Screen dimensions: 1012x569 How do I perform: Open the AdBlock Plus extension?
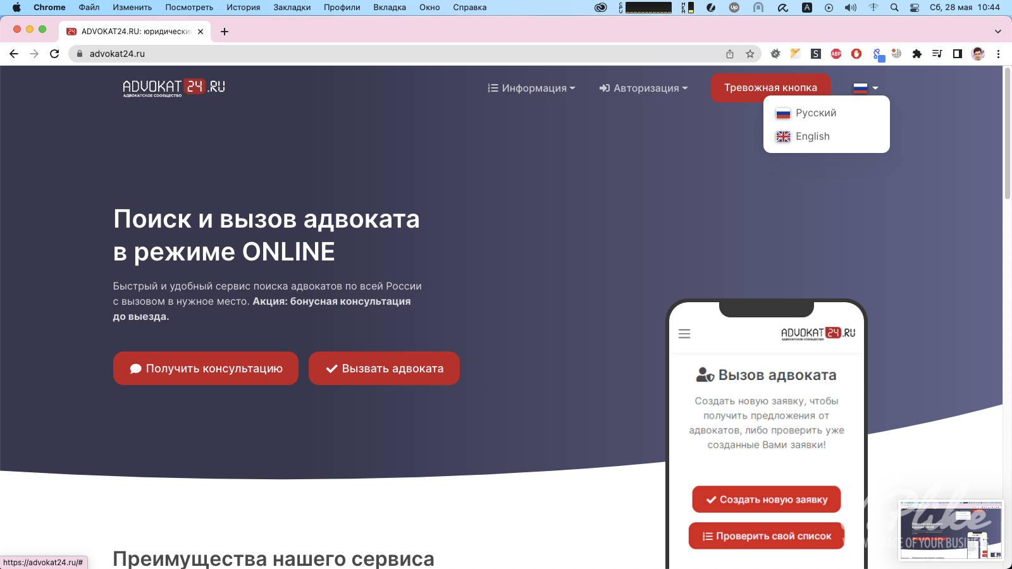click(x=836, y=54)
